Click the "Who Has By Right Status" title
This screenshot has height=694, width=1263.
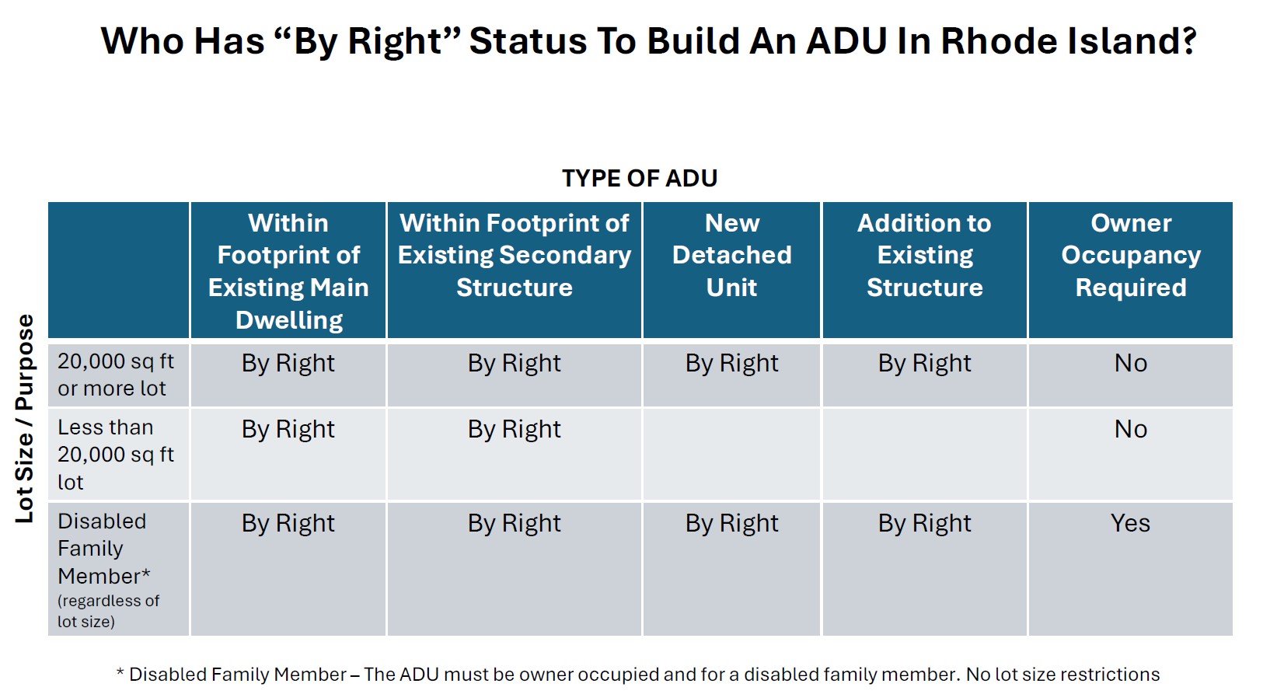point(648,41)
